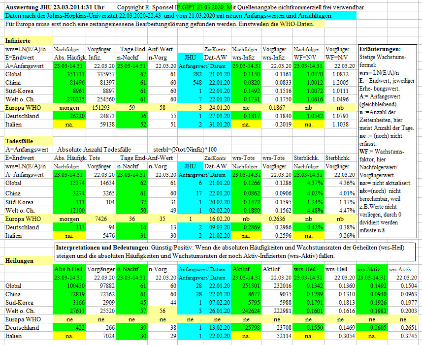Image resolution: width=422 pixels, height=345 pixels.
Task: Select the global deaths cell 15374
Action: pos(69,183)
